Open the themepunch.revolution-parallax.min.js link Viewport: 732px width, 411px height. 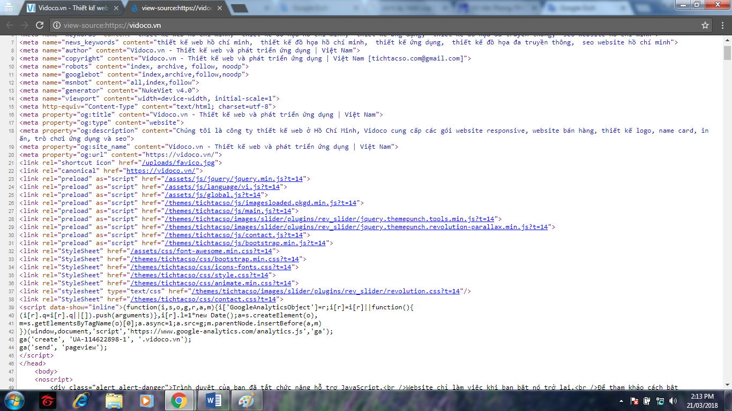[357, 227]
